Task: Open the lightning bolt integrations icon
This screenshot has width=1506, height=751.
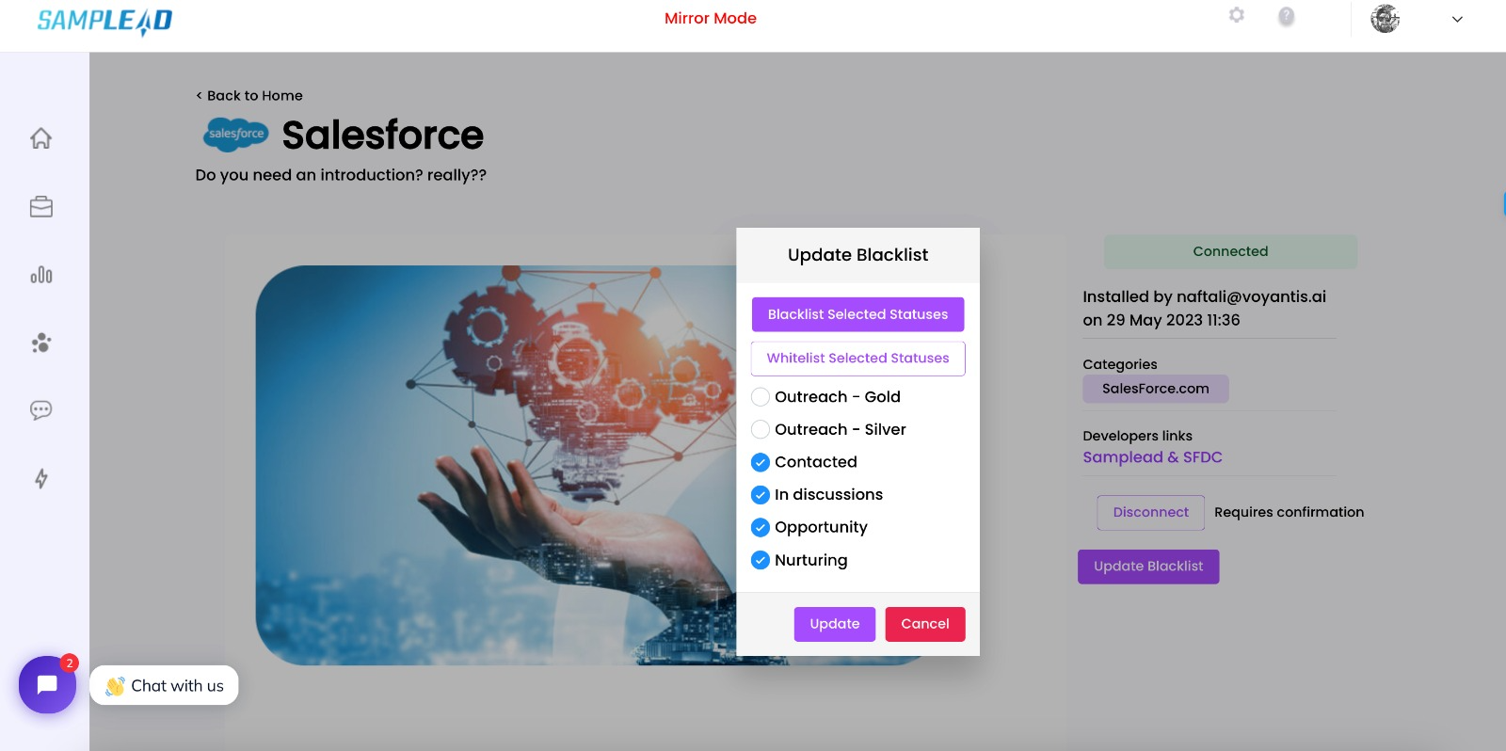Action: tap(40, 478)
